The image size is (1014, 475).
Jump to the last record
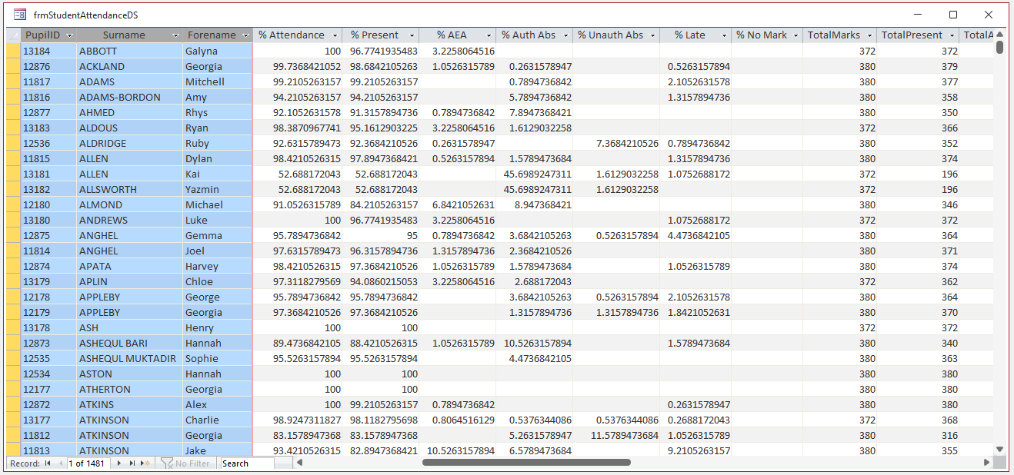pos(132,463)
